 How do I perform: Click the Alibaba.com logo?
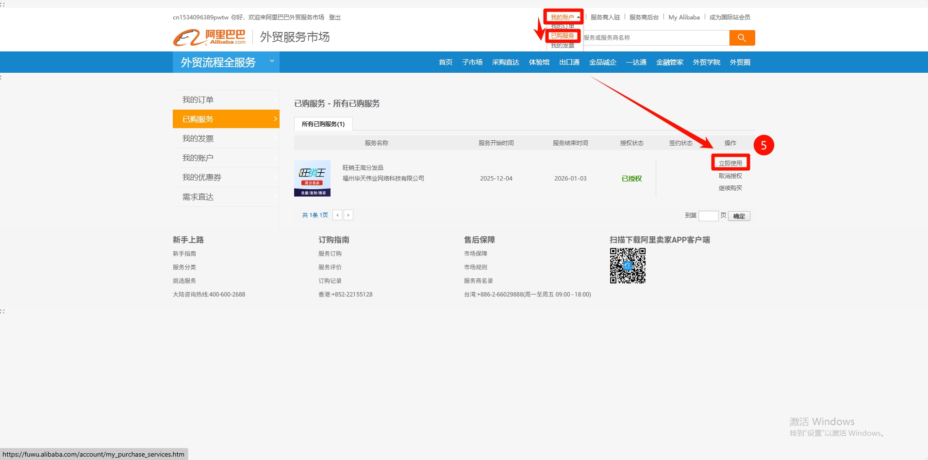point(209,37)
